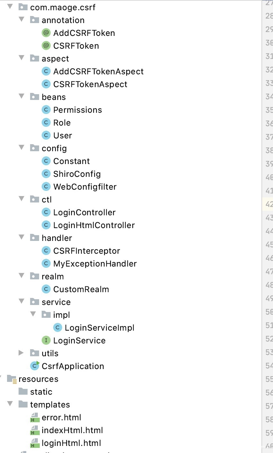Collapse the annotation package

pos(21,20)
